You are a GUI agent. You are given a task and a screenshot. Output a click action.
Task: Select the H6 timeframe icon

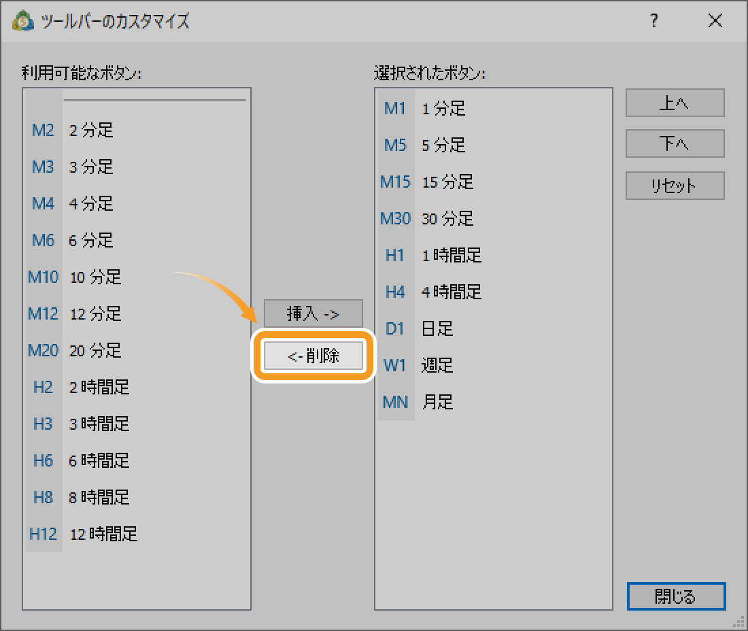pyautogui.click(x=43, y=461)
